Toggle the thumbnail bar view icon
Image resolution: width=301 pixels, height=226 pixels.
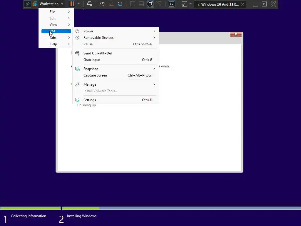point(141,4)
